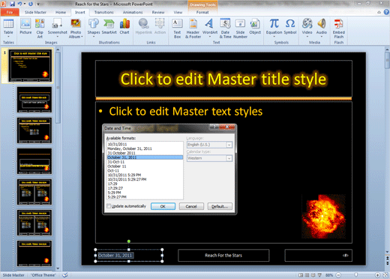Zoom out with the minus button
This screenshot has width=390, height=279.
338,275
